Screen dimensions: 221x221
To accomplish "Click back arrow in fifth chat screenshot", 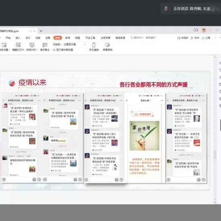I will [x=168, y=100].
